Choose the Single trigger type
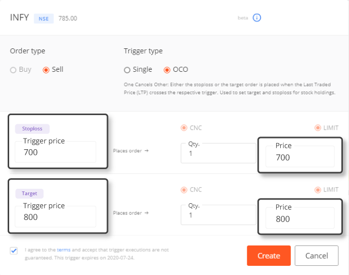 coord(127,70)
